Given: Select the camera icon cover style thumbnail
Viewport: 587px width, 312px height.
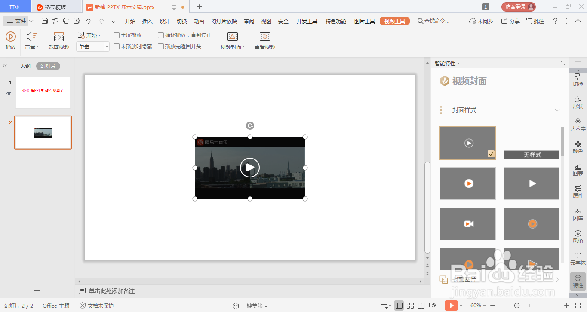Looking at the screenshot, I should pyautogui.click(x=468, y=224).
